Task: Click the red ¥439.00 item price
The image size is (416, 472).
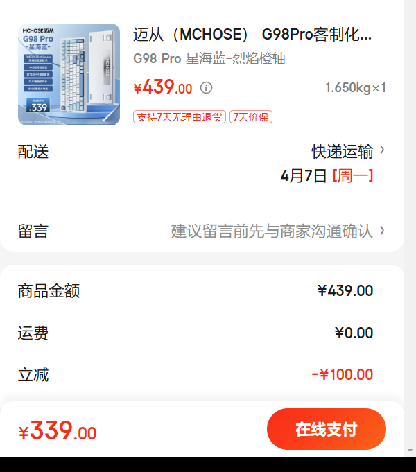Action: click(163, 87)
